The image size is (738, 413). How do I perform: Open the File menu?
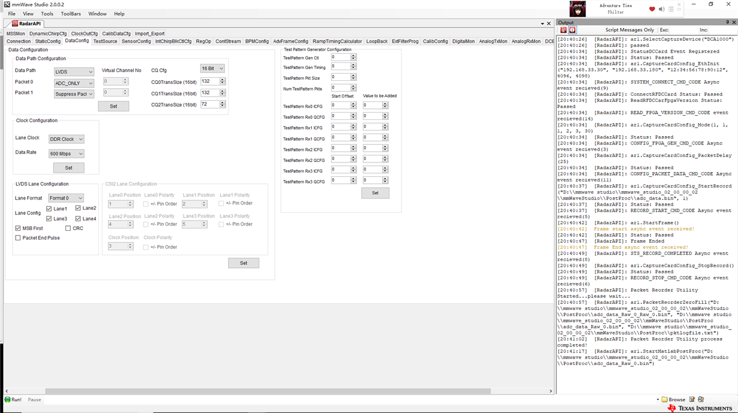[12, 14]
